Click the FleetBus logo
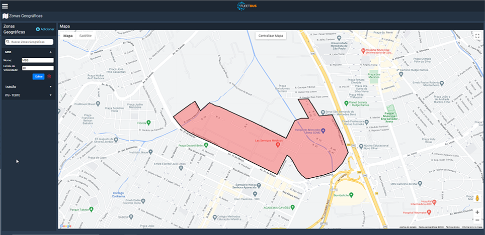The image size is (485, 235). tap(247, 6)
